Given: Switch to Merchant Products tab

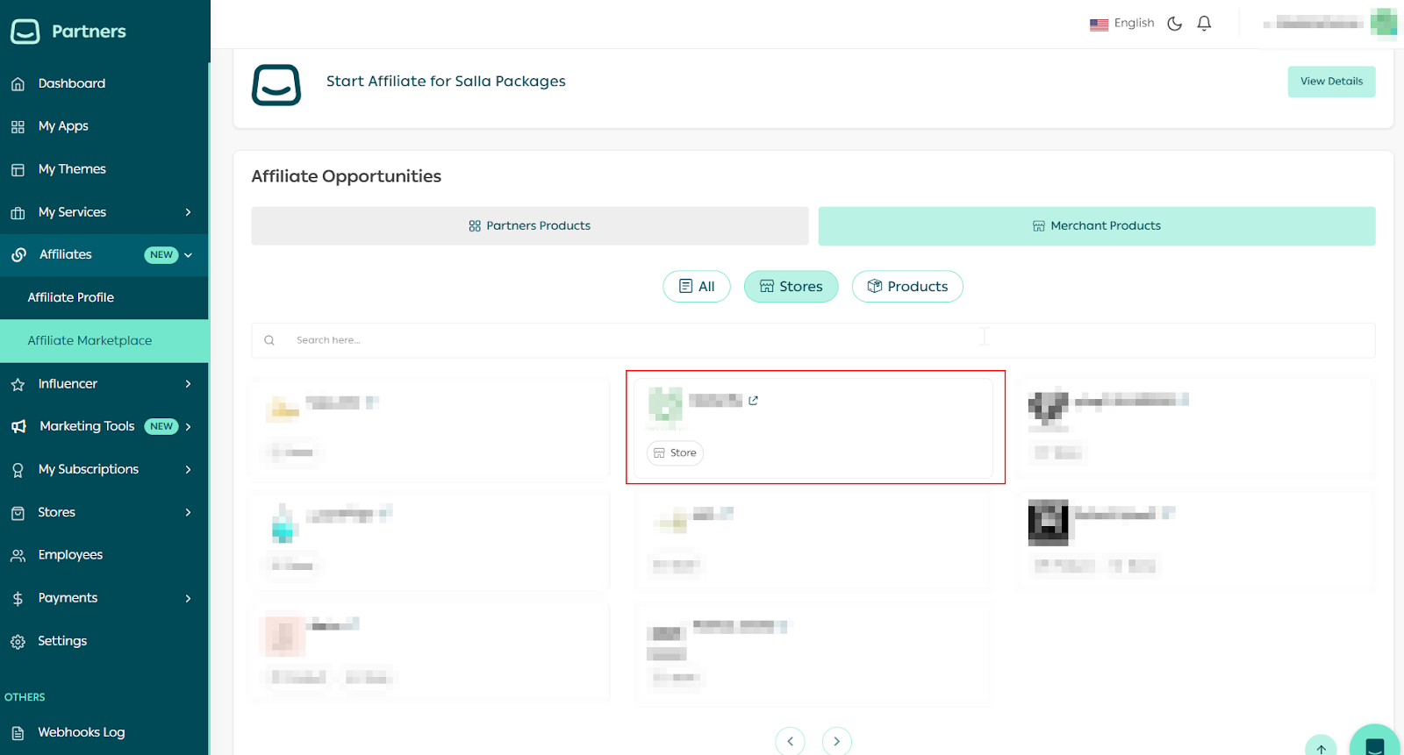Looking at the screenshot, I should pyautogui.click(x=1096, y=226).
